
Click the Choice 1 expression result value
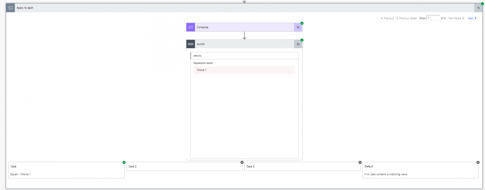coord(244,70)
